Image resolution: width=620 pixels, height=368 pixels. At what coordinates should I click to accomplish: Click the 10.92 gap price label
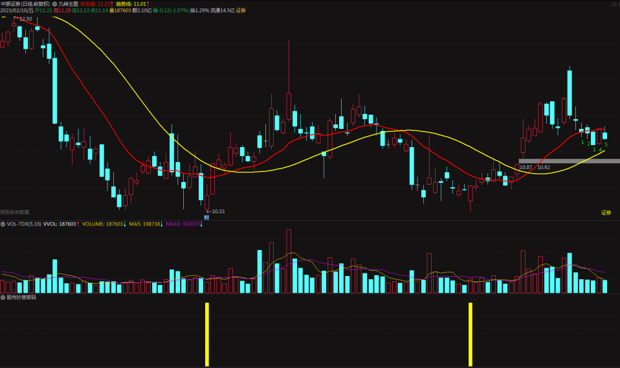pos(544,167)
